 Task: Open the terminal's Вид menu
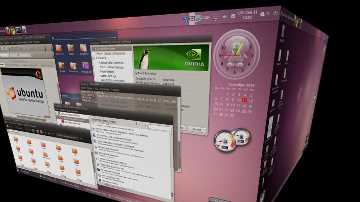pyautogui.click(x=97, y=89)
